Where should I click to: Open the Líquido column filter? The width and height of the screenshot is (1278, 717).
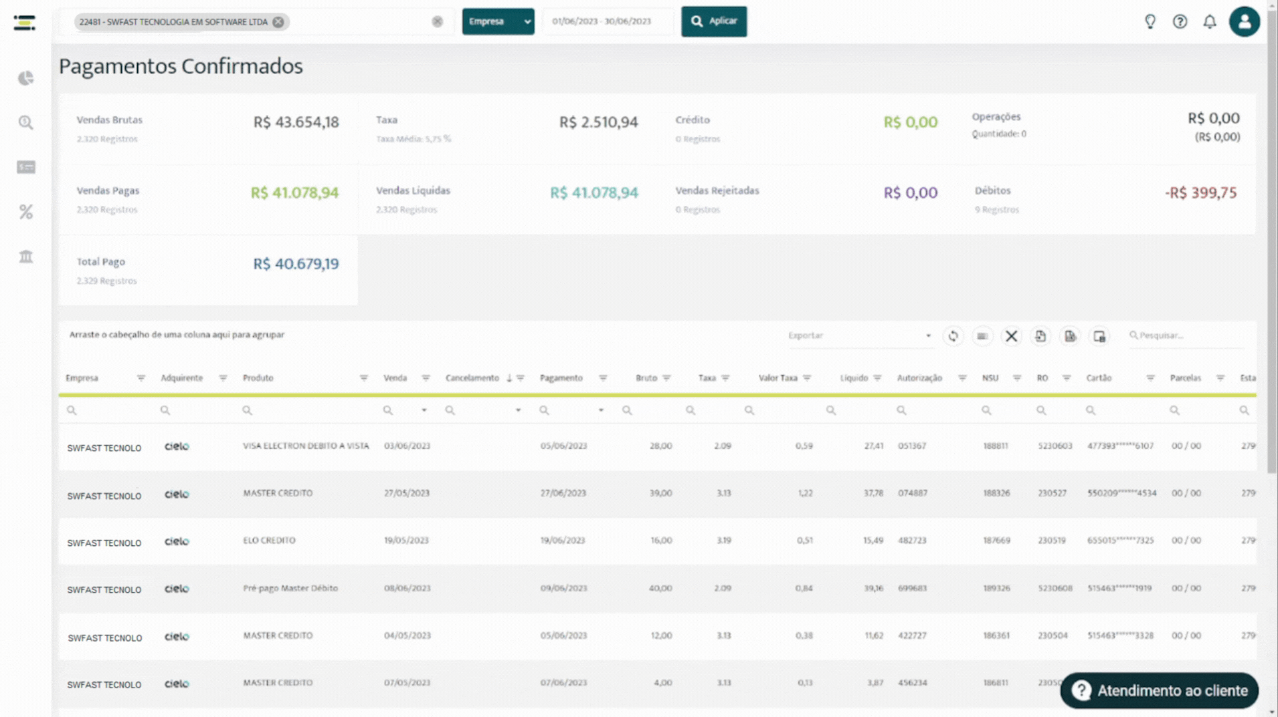pyautogui.click(x=877, y=378)
